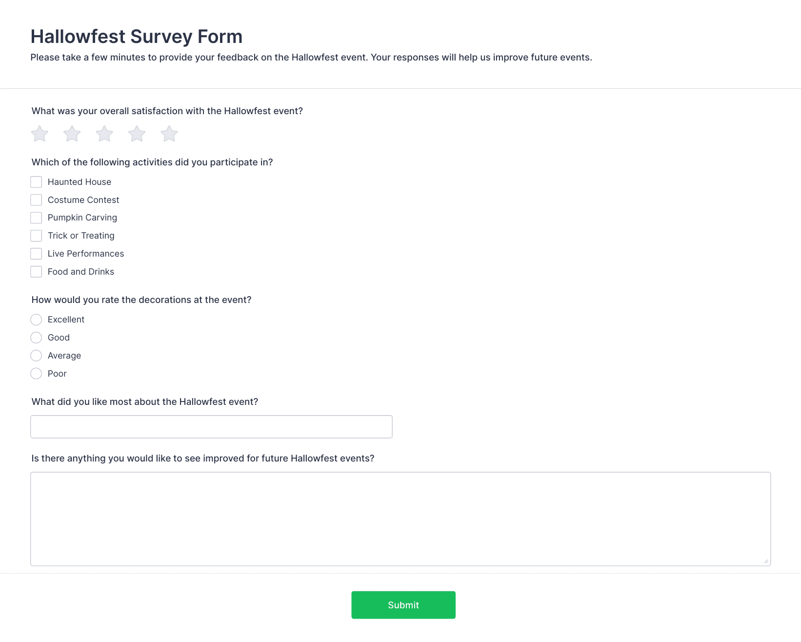Check Live Performances activity
The image size is (801, 642).
tap(36, 254)
